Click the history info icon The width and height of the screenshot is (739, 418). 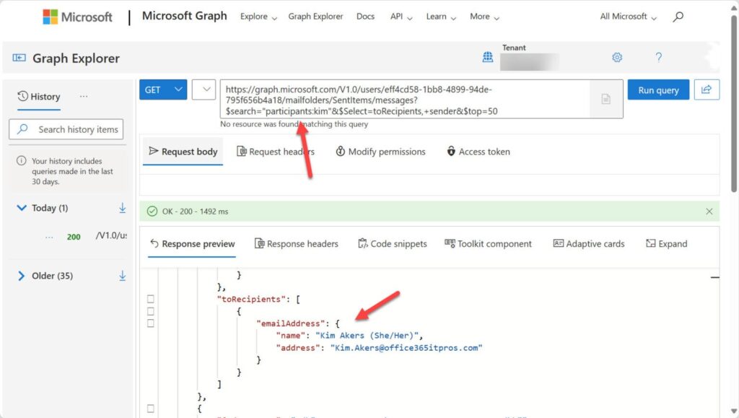pos(21,161)
